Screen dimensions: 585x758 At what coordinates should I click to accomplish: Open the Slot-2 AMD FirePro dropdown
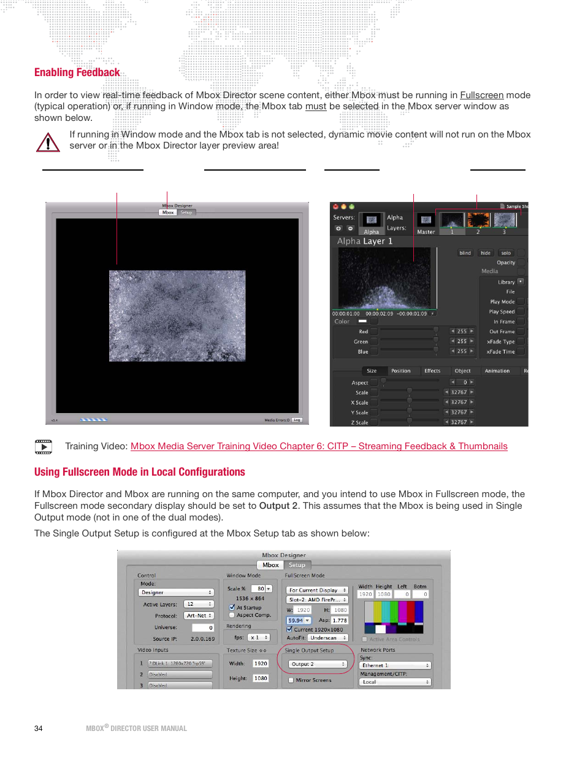click(x=317, y=600)
